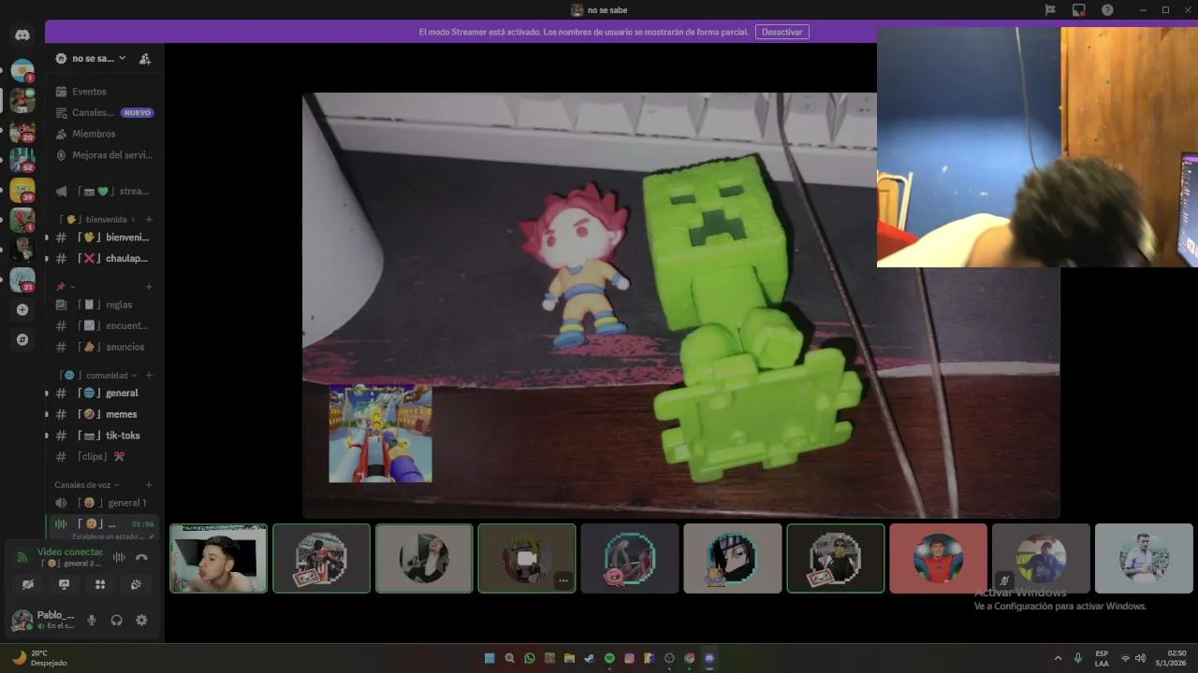
Task: Join the general 1 voice channel
Action: [x=104, y=503]
